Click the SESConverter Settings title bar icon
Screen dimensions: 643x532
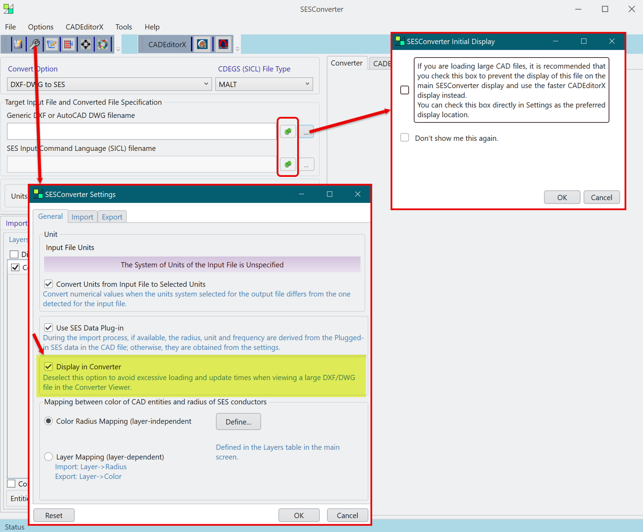click(38, 194)
